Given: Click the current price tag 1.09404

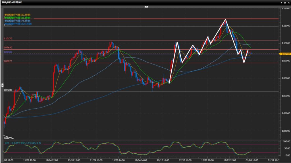Looking at the screenshot, I should point(285,53).
